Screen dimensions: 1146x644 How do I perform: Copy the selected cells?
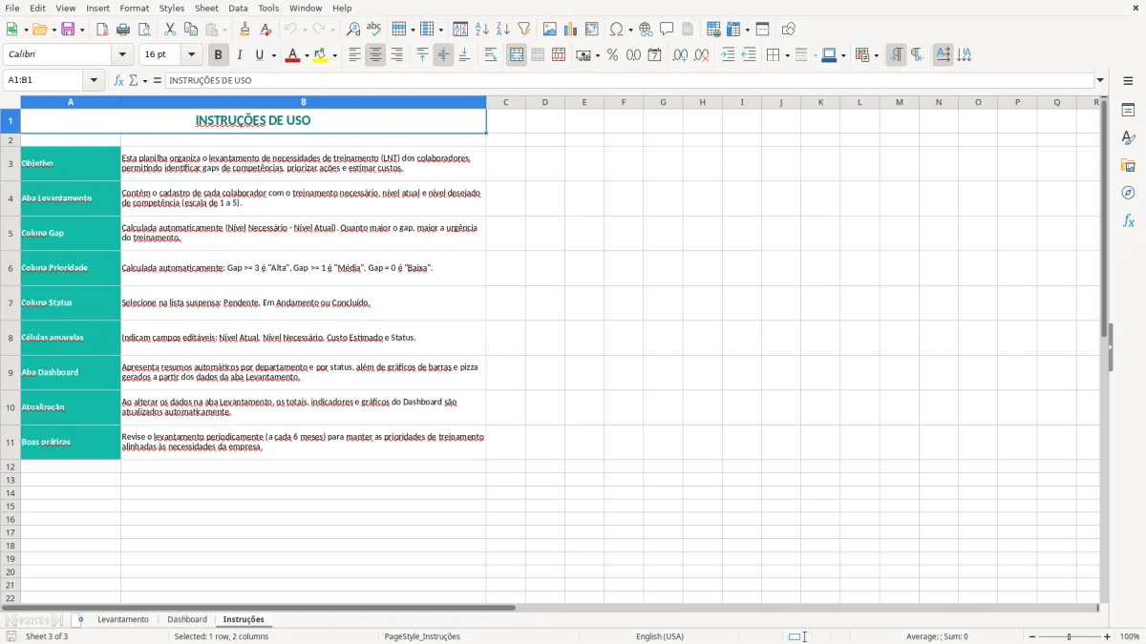click(x=191, y=30)
